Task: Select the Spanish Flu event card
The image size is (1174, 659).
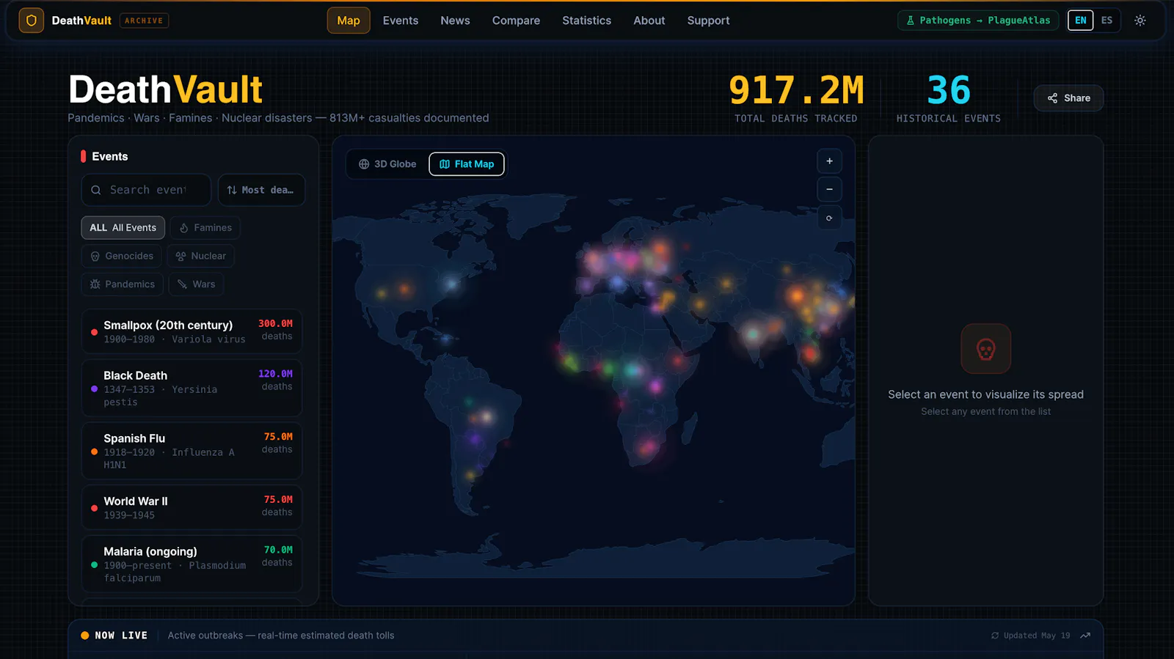Action: coord(192,451)
